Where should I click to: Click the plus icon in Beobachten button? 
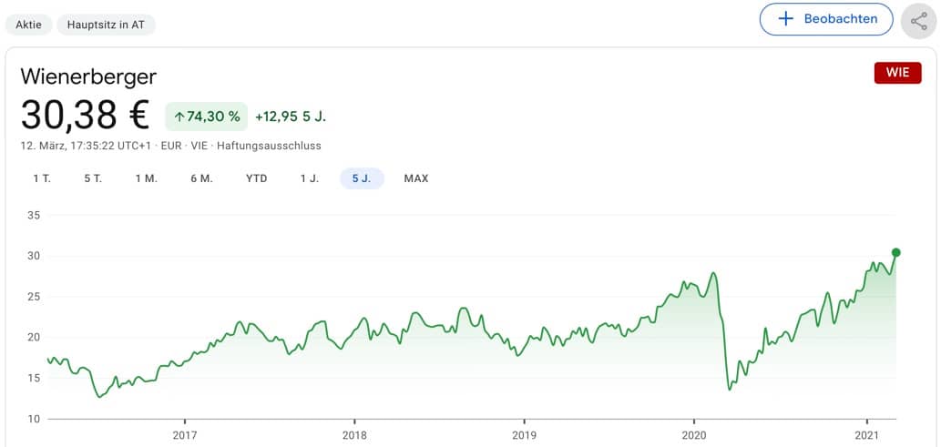point(785,18)
